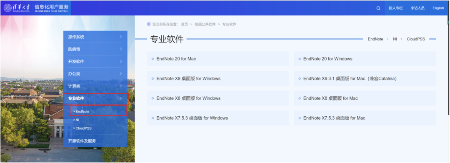This screenshot has width=450, height=163.
Task: Click diamond bullet beside EndNote 20 for Mac
Action: pos(152,59)
